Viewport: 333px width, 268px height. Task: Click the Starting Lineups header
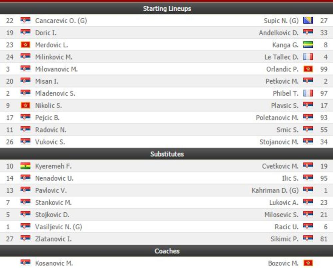point(167,8)
